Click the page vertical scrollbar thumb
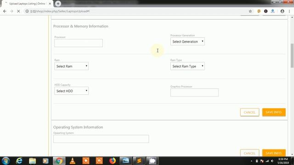Viewport: 294px width, 165px height. click(x=292, y=55)
